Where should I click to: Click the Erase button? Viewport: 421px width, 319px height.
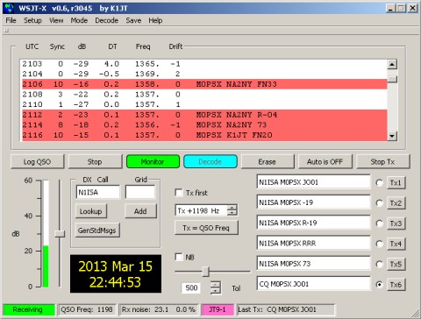268,162
